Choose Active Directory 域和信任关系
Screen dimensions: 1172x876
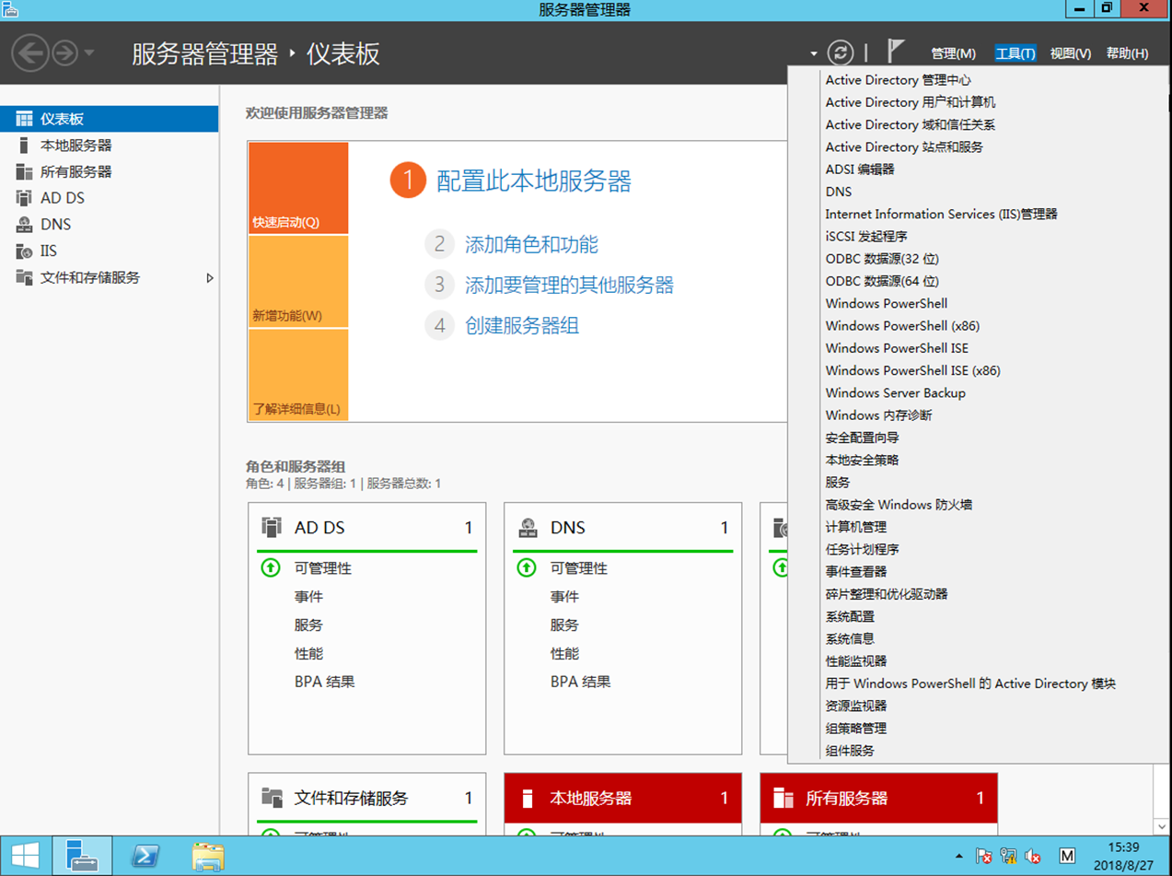(x=911, y=124)
